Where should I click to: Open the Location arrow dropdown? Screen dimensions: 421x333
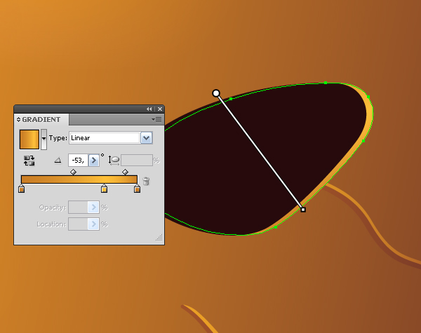94,224
